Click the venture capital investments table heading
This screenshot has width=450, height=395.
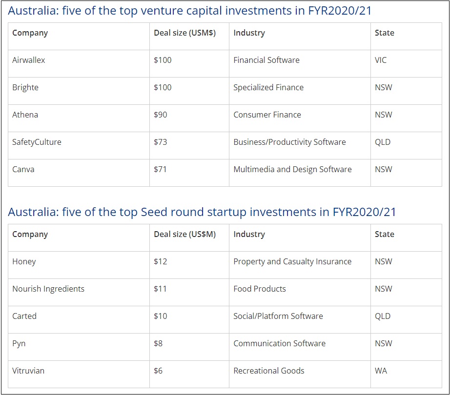pos(190,11)
